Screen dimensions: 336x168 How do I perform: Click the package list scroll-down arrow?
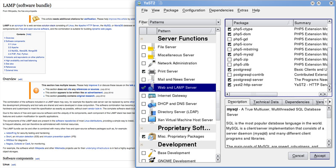[x=330, y=90]
